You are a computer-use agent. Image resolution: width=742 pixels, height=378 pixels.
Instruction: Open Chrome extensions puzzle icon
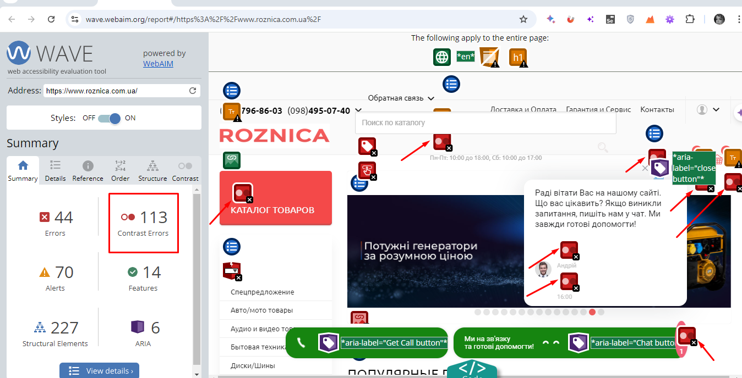(x=690, y=19)
